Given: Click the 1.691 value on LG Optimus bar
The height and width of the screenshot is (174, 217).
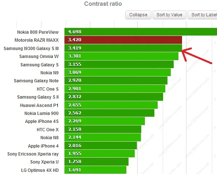Looking at the screenshot, I should coord(75,170).
